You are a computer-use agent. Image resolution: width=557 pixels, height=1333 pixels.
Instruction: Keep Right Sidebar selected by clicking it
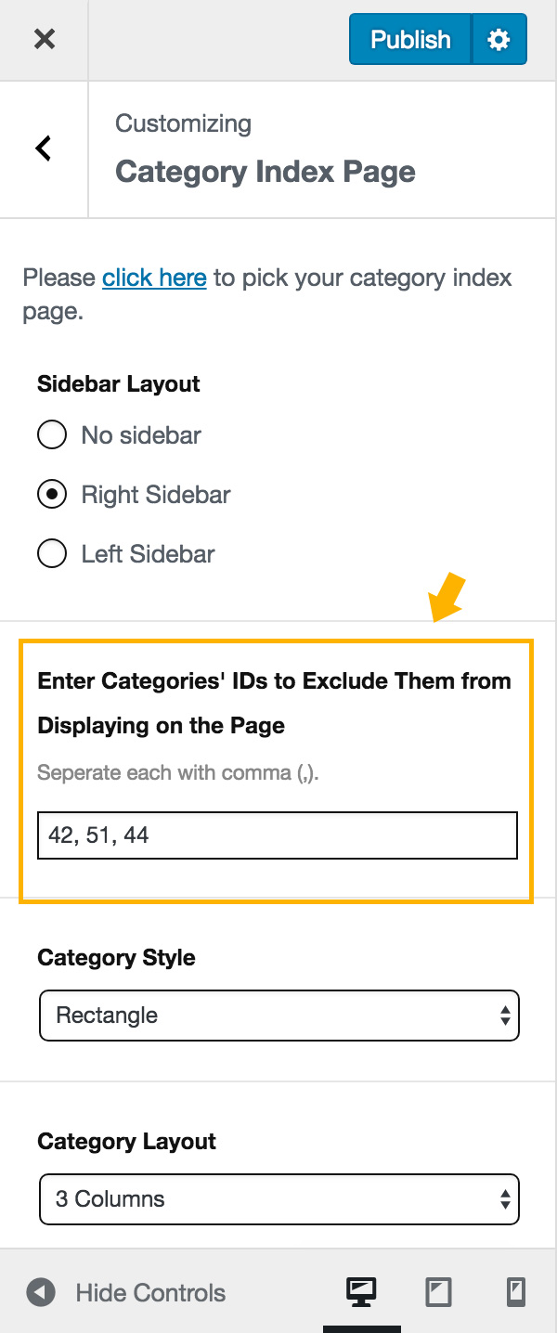[51, 494]
